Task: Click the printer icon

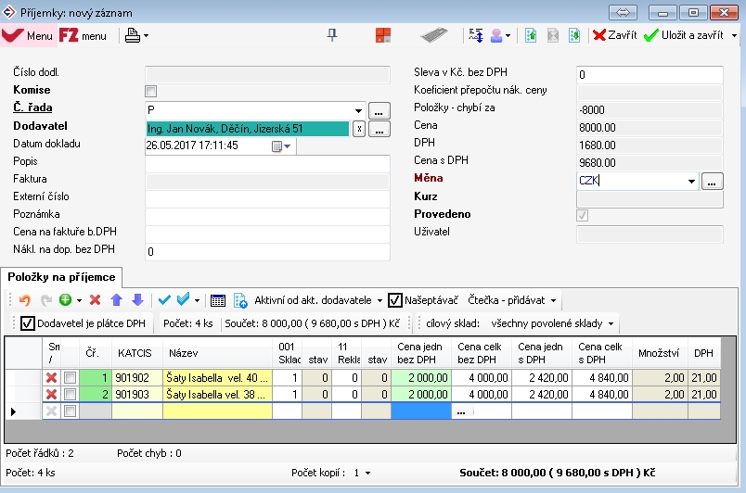Action: click(133, 35)
